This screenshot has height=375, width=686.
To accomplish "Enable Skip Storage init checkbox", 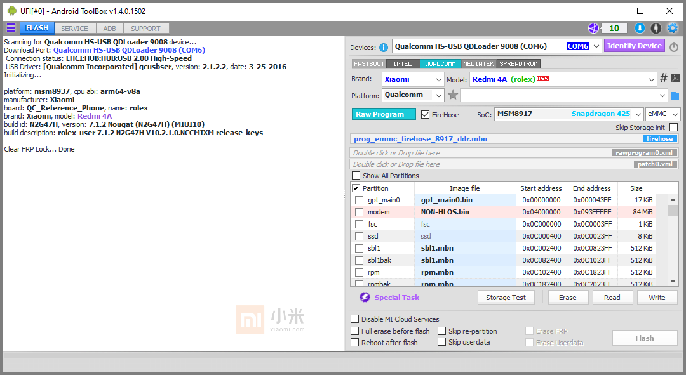I will point(674,127).
